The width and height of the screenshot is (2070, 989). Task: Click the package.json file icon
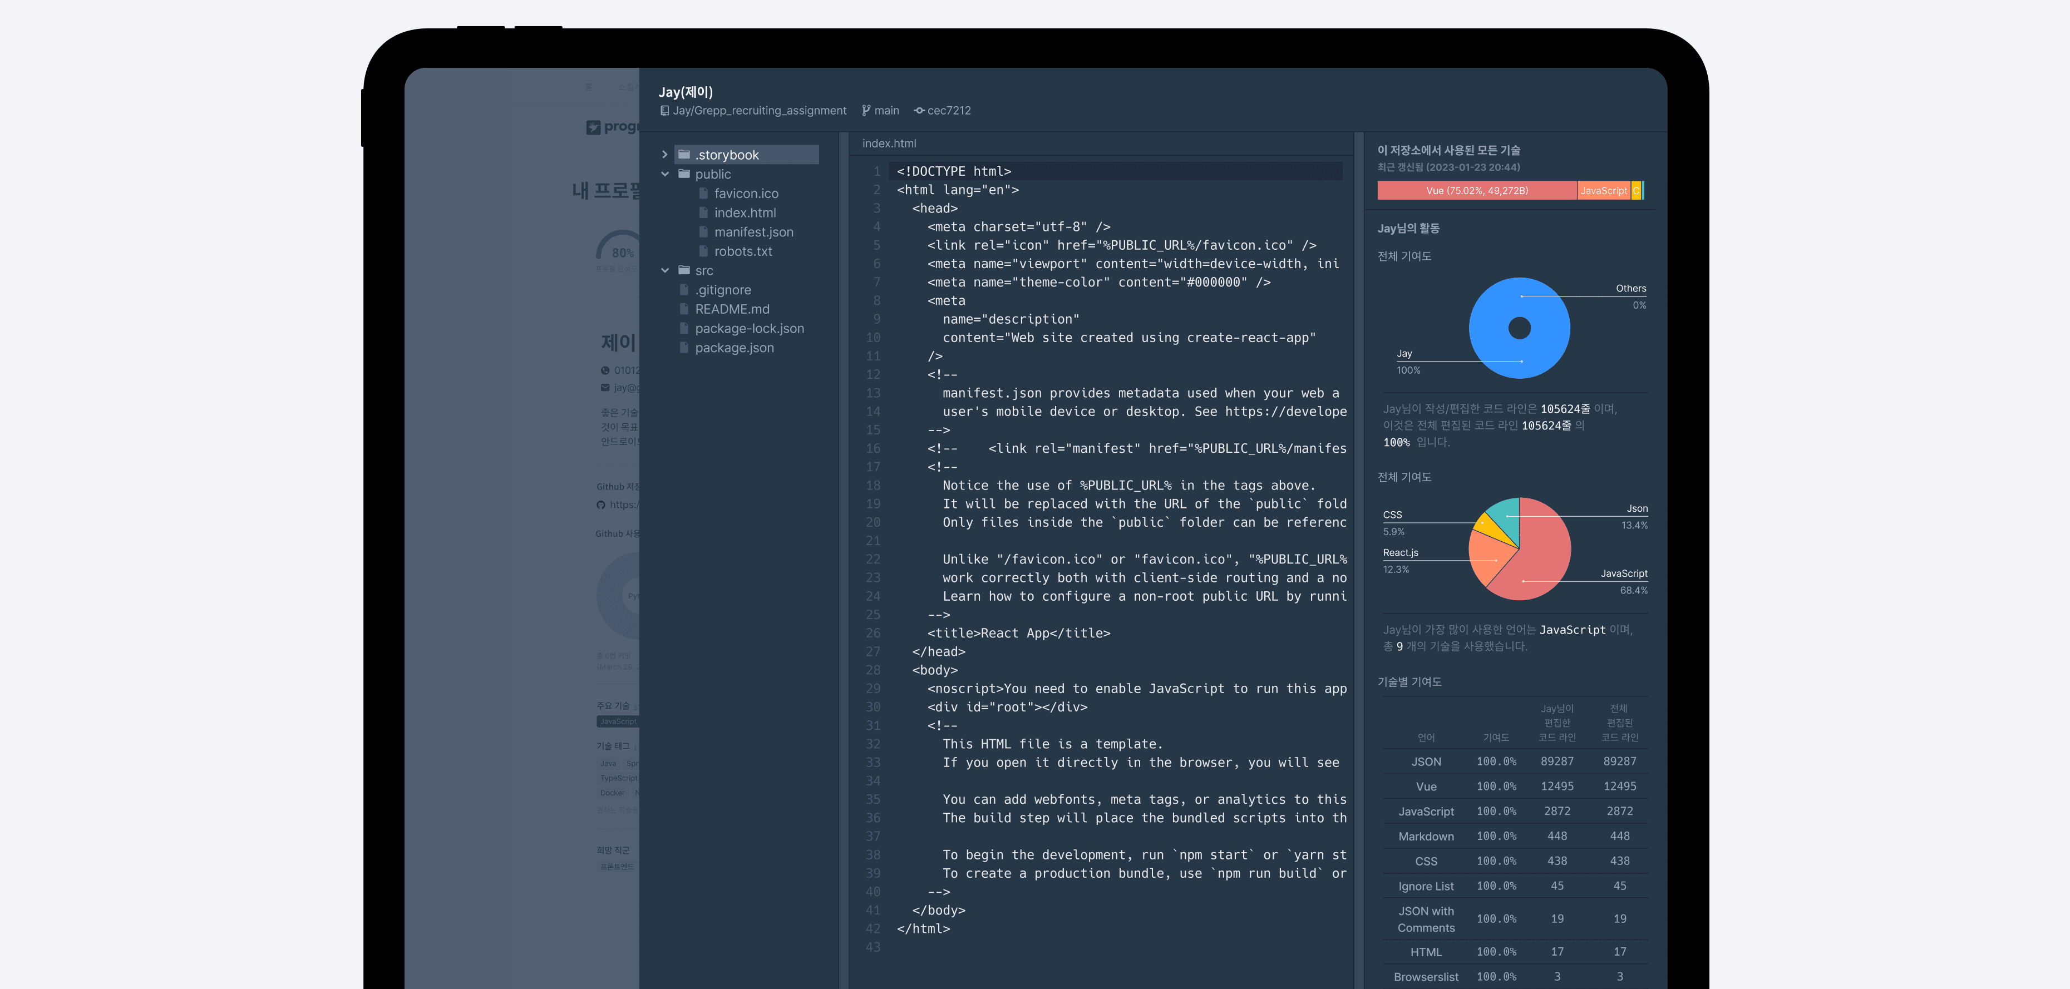[684, 347]
